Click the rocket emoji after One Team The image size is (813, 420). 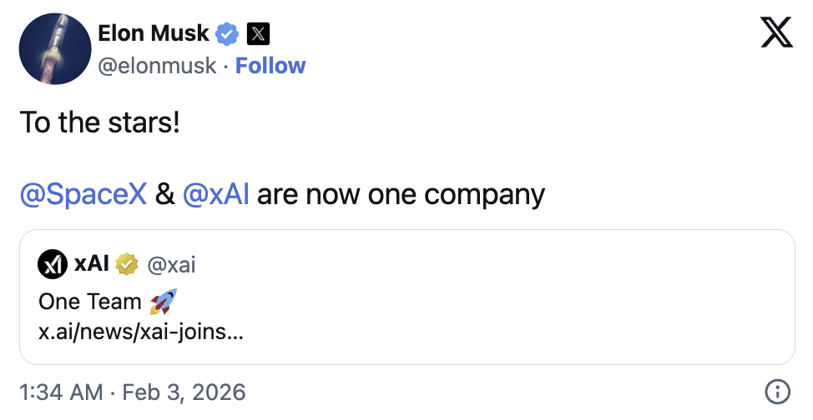[x=164, y=302]
